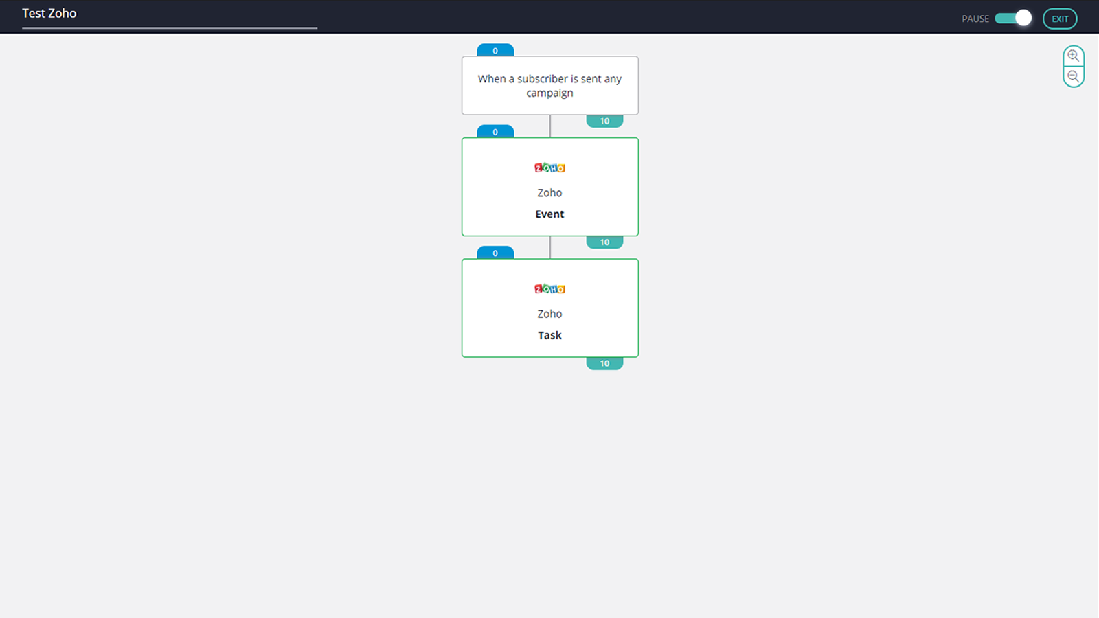Click the zoom out magnifier icon
The image size is (1099, 618).
[x=1073, y=77]
